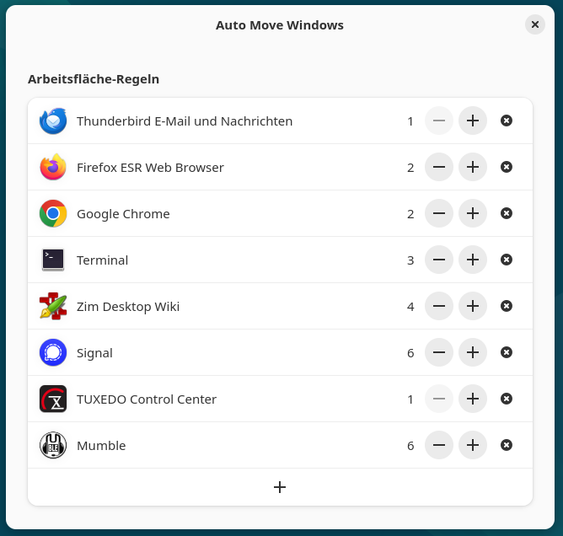Increase Terminal workspace number
563x536 pixels.
pyautogui.click(x=473, y=260)
